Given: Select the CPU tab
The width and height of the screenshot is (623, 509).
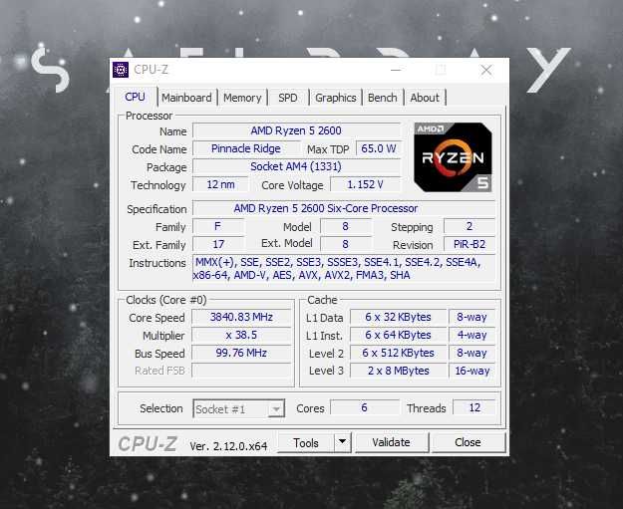Looking at the screenshot, I should [x=135, y=97].
